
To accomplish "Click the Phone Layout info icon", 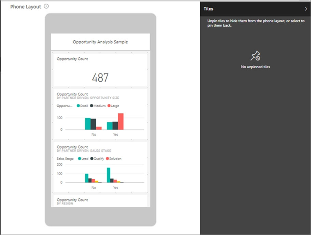I will click(46, 6).
